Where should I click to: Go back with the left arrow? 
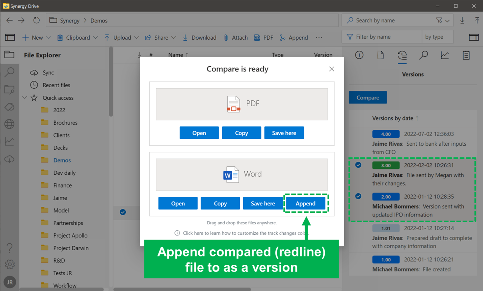[x=9, y=20]
